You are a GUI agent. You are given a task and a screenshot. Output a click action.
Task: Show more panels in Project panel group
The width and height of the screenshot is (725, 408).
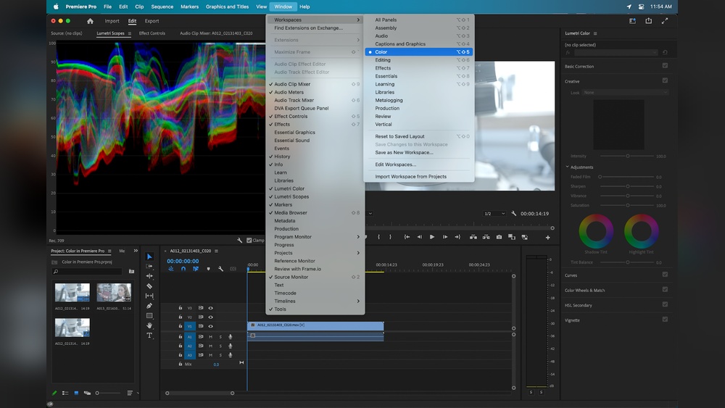(x=136, y=251)
